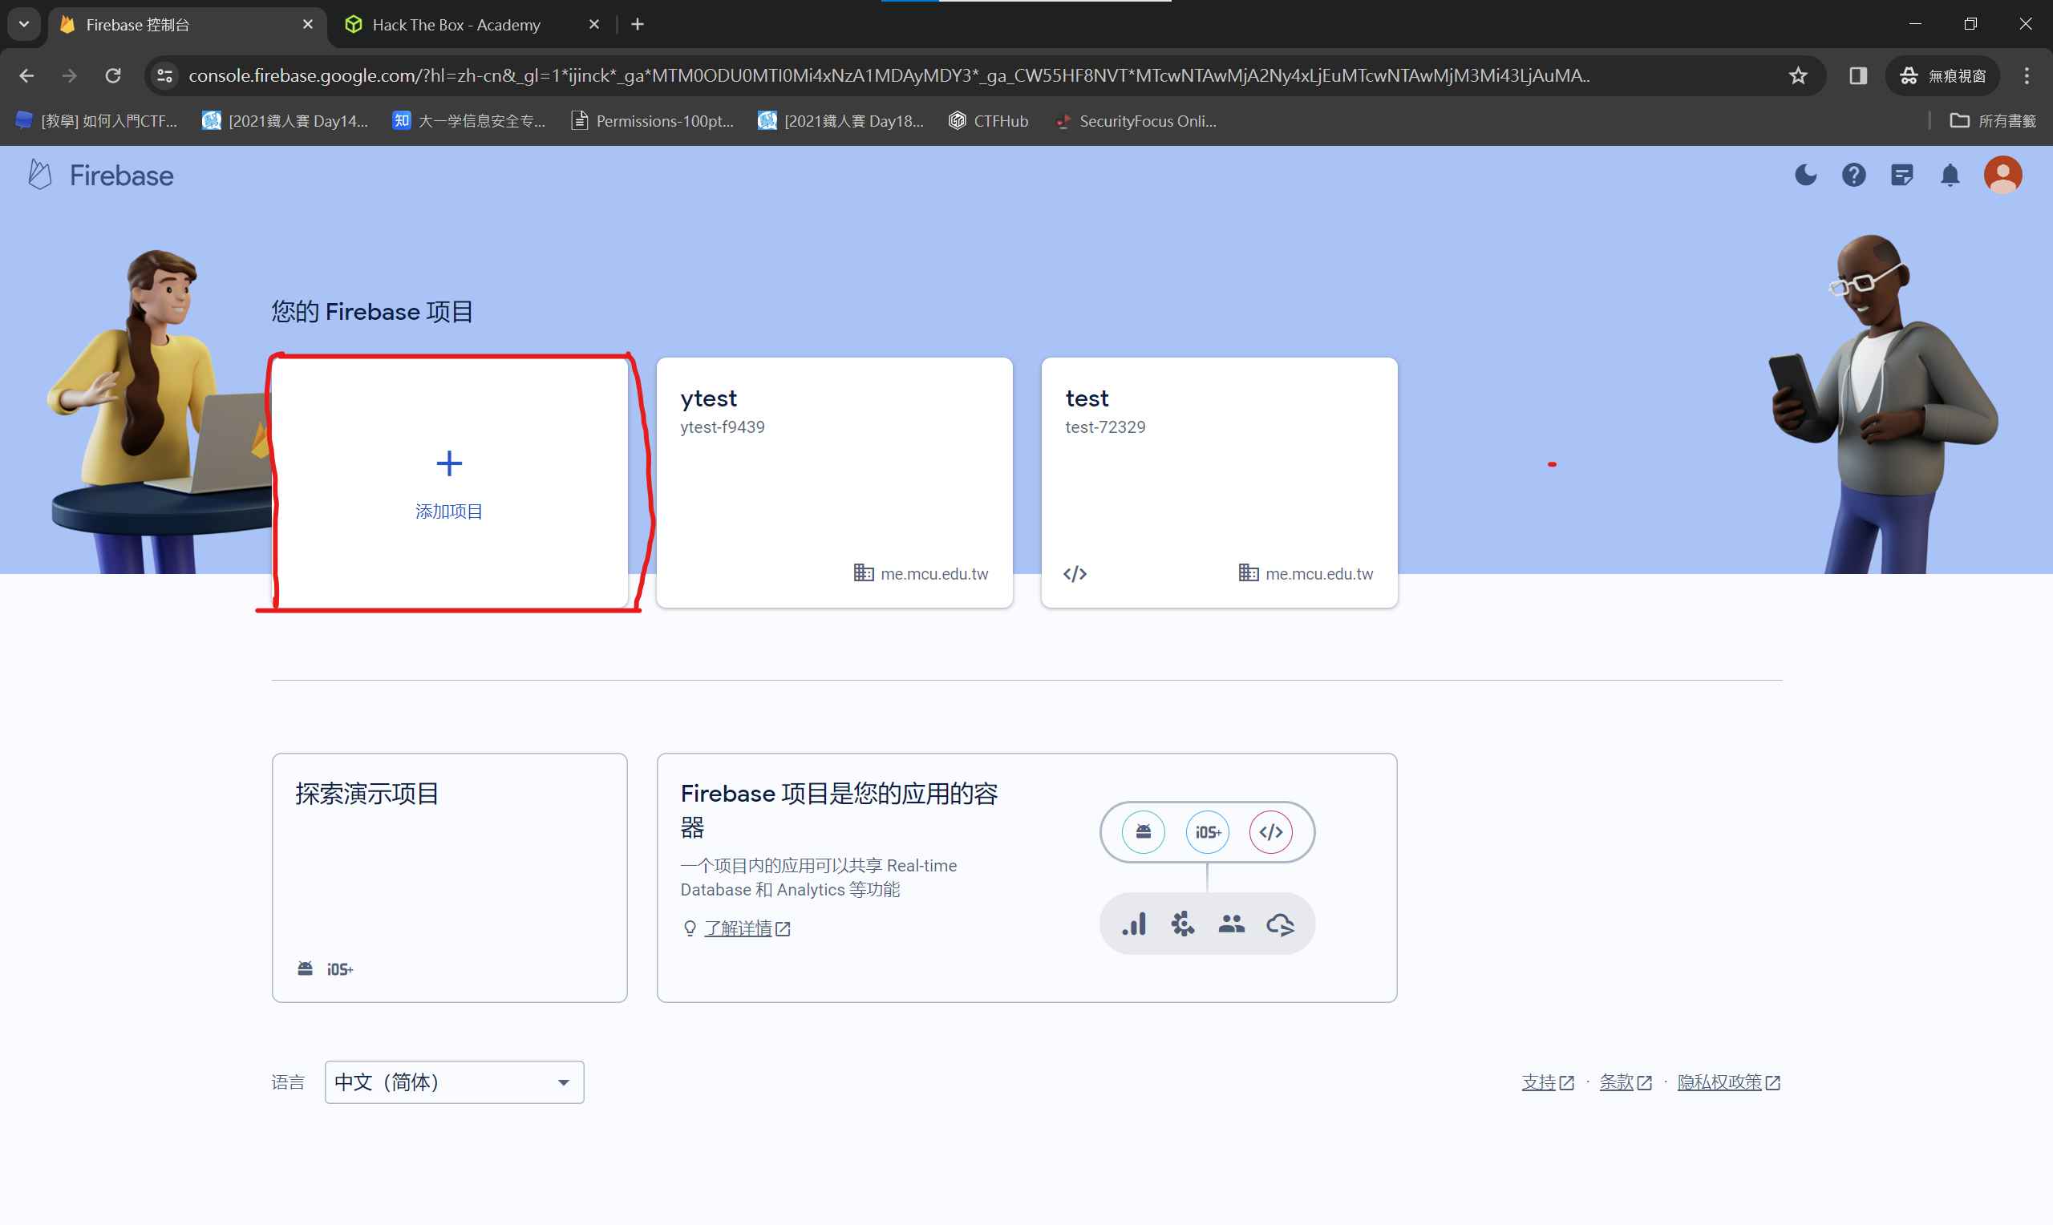Open the CTFHub bookmark
Viewport: 2053px width, 1225px height.
(x=988, y=121)
